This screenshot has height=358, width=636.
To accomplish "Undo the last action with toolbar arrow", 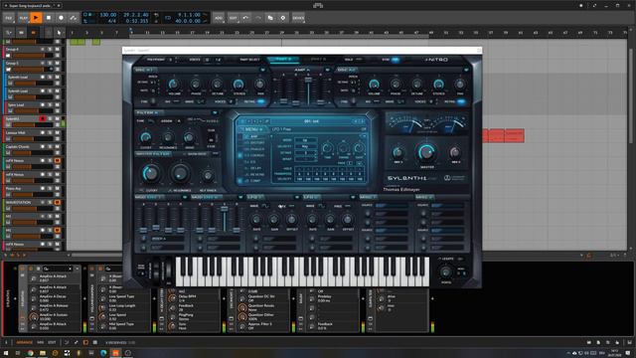I will coord(245,18).
